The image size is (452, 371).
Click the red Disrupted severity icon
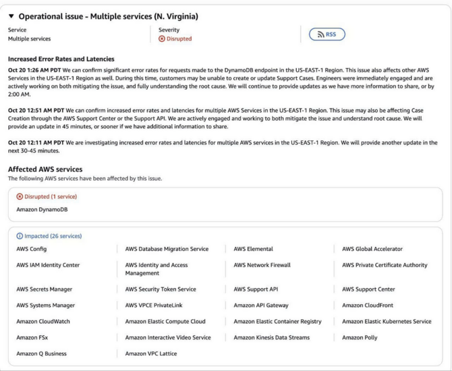pos(162,39)
